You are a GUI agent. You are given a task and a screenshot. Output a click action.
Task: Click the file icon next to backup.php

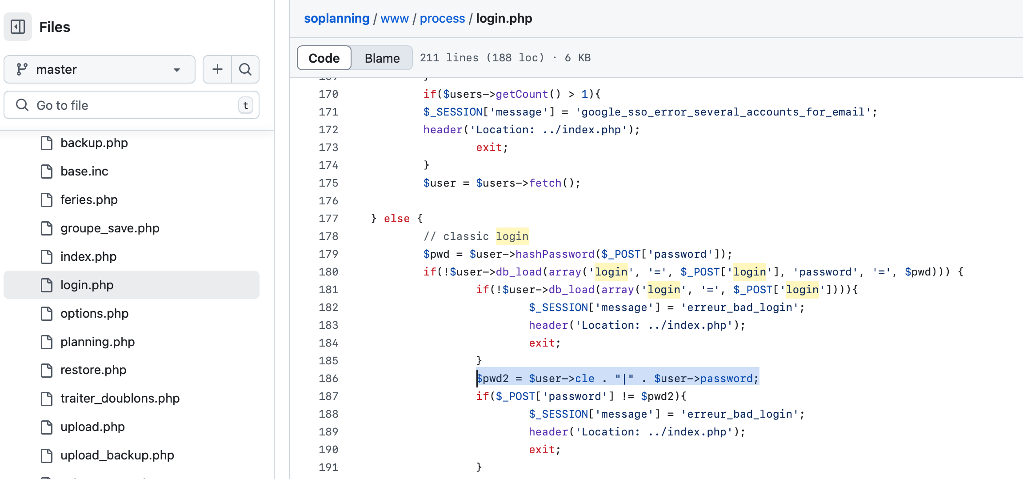47,143
